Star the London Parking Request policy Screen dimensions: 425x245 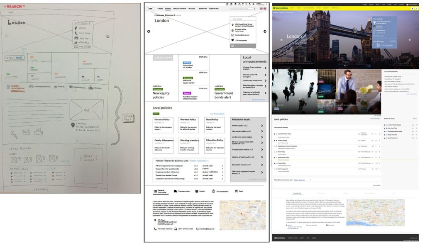(385, 125)
